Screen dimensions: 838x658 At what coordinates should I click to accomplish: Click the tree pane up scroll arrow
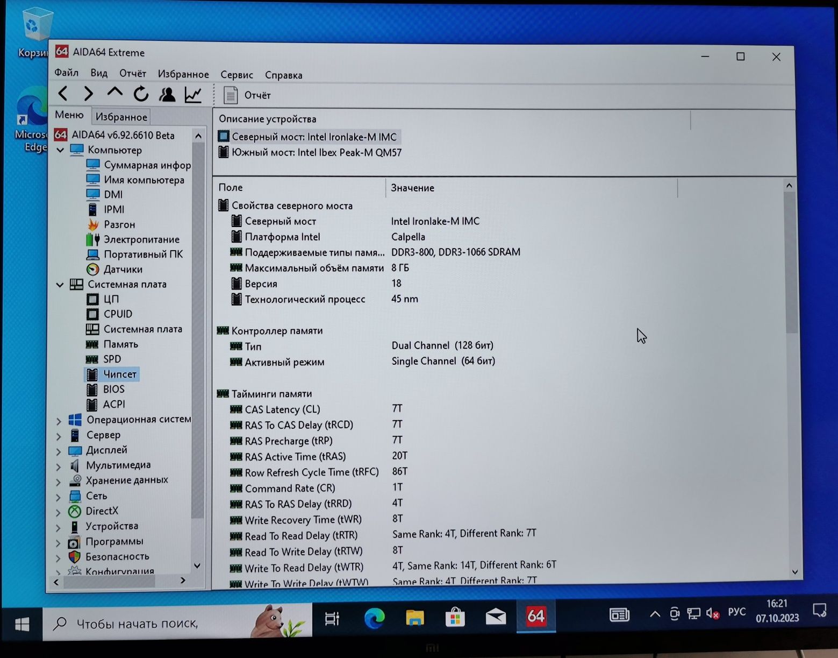tap(198, 136)
